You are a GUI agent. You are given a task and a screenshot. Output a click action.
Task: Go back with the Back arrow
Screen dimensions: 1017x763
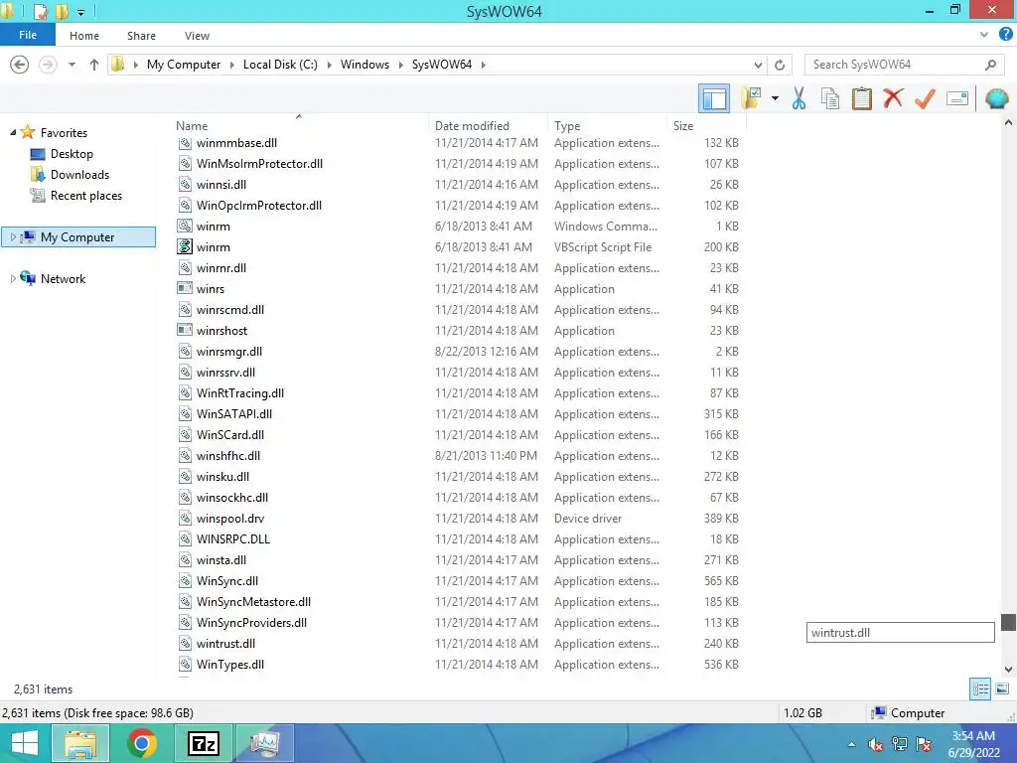coord(20,65)
